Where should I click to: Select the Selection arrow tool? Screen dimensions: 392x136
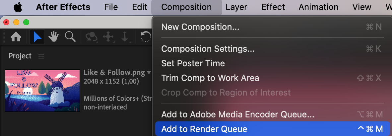pyautogui.click(x=37, y=37)
